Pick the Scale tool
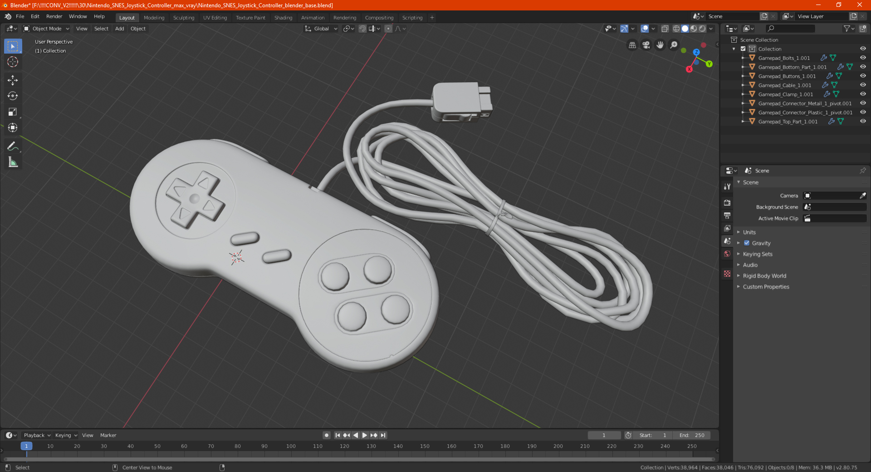The image size is (871, 472). (13, 112)
